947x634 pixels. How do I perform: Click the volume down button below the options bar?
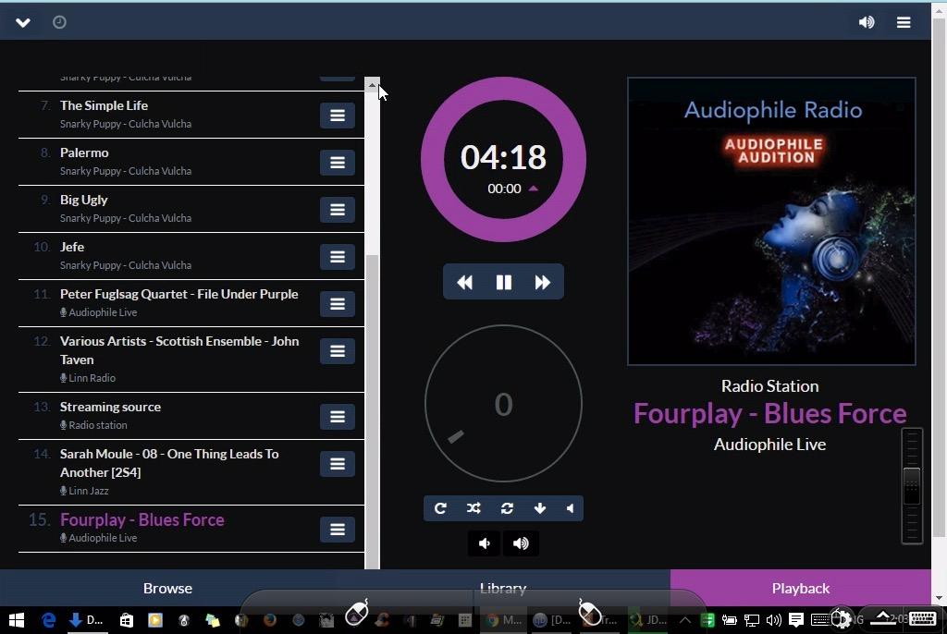484,543
